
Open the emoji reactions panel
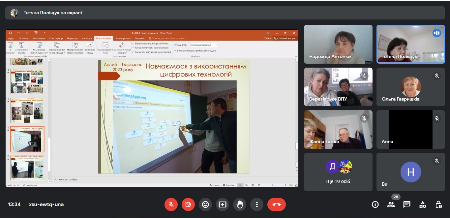[205, 204]
